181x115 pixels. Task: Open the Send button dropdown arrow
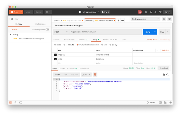[x=155, y=32]
